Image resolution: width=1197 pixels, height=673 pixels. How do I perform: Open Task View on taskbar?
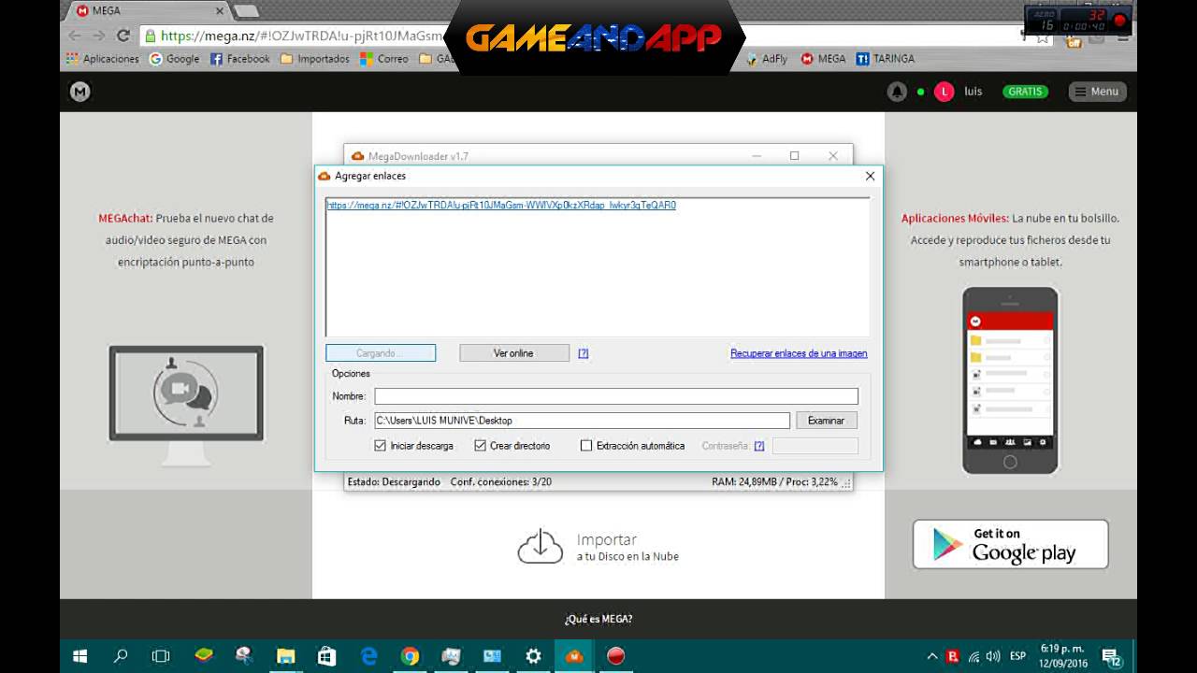pos(161,656)
